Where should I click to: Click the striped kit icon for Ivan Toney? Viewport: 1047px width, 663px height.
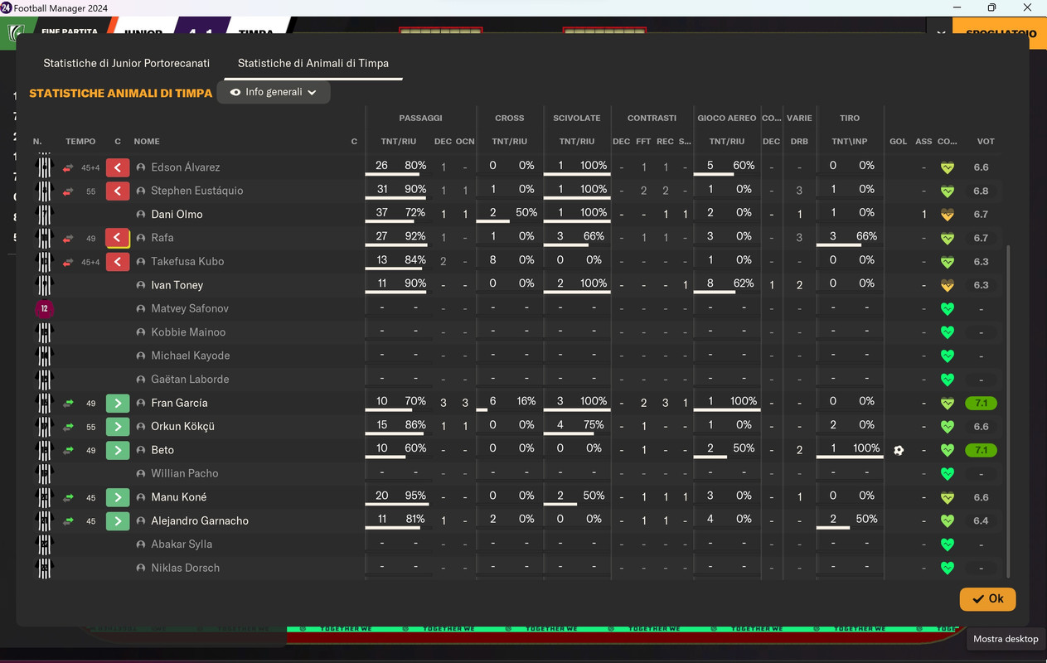point(45,285)
